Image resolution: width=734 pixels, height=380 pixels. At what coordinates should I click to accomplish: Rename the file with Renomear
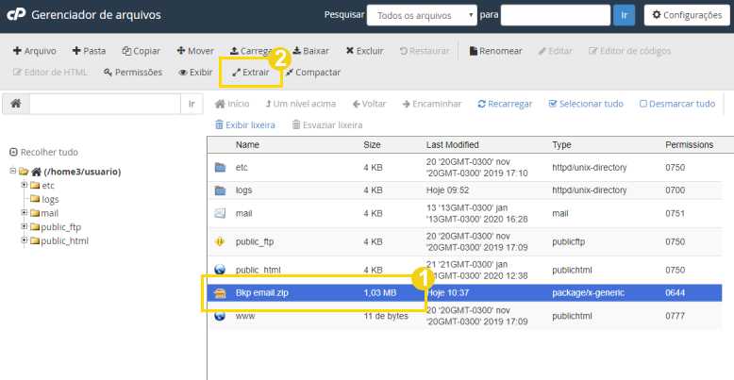495,51
